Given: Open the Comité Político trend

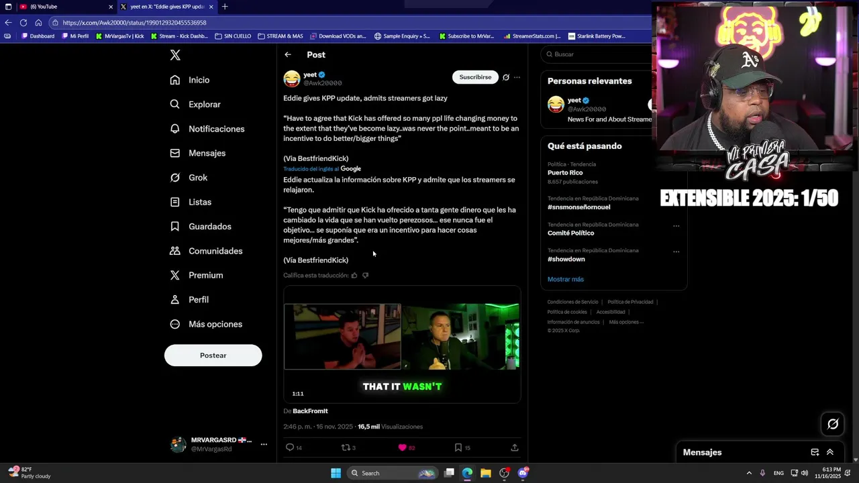Looking at the screenshot, I should pos(570,233).
